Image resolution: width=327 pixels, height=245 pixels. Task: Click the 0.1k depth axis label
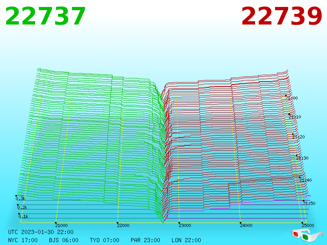pos(23,216)
